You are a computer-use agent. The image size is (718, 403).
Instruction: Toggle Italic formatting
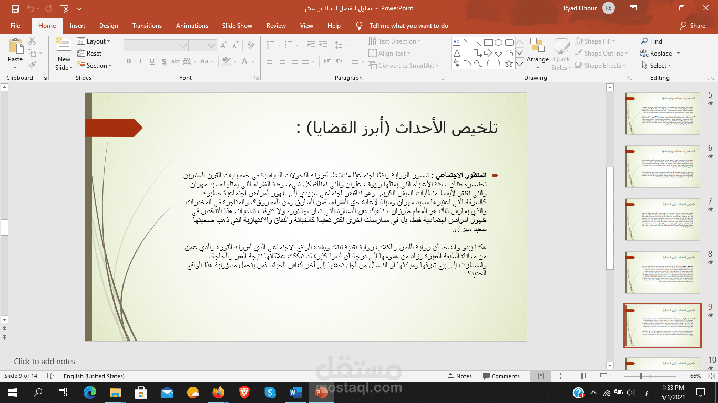[140, 61]
